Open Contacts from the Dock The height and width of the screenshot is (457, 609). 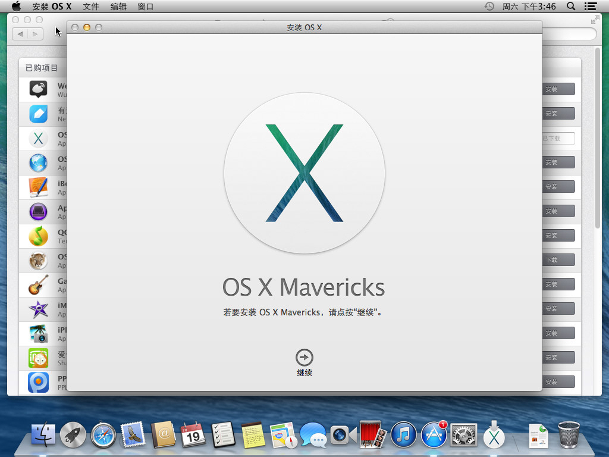point(163,434)
